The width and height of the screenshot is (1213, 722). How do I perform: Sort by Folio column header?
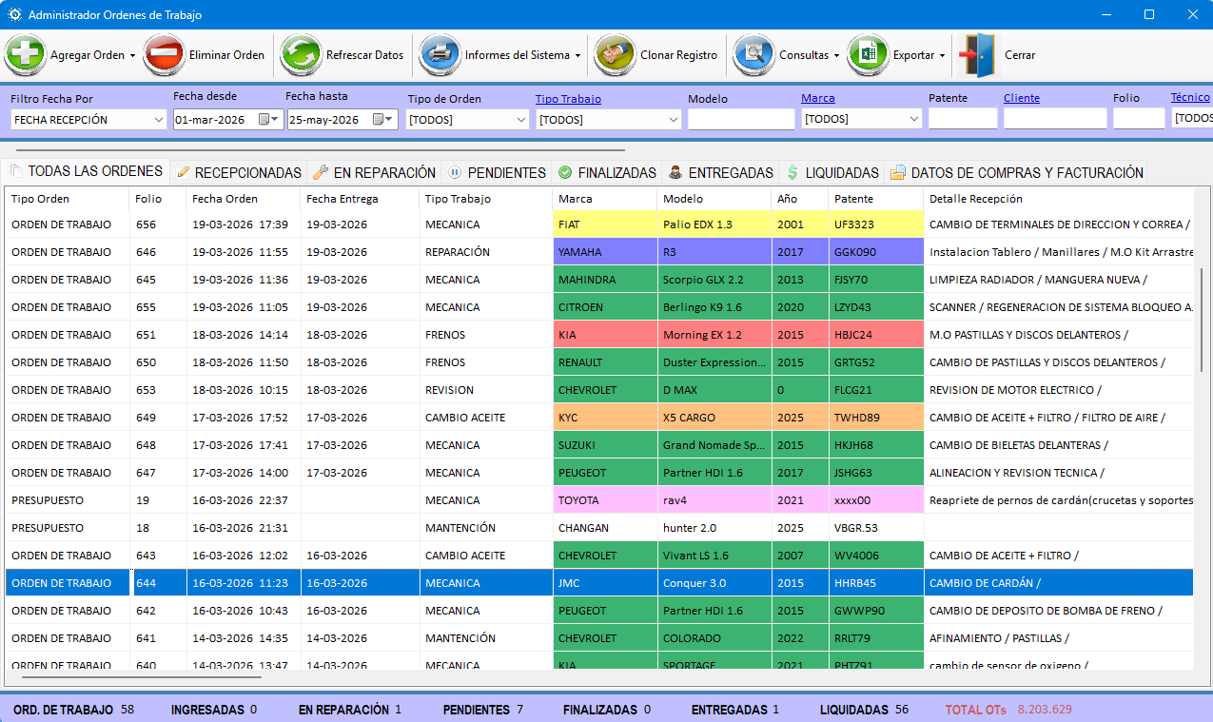coord(158,199)
